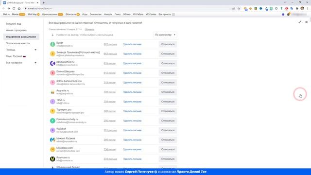Select Управление рассылками in the sidebar

[21, 37]
